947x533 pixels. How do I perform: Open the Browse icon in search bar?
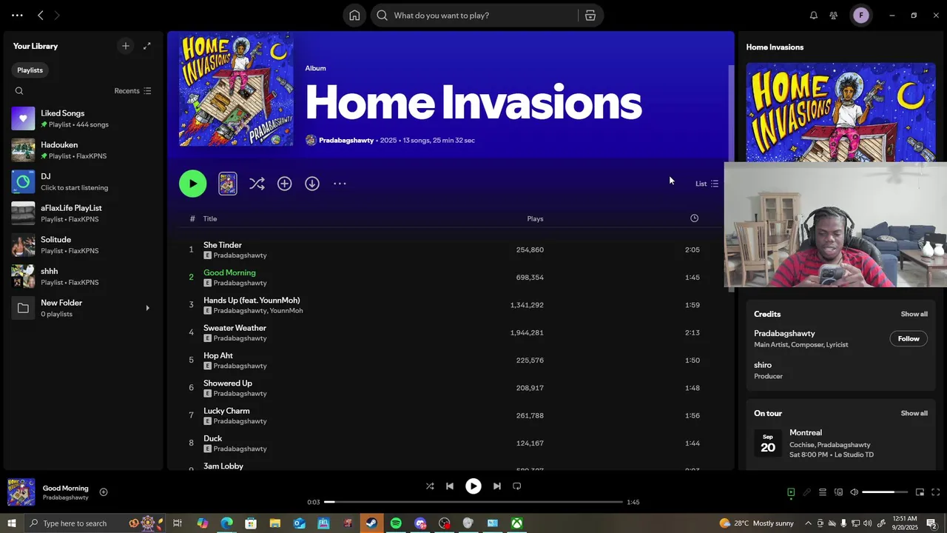(590, 16)
